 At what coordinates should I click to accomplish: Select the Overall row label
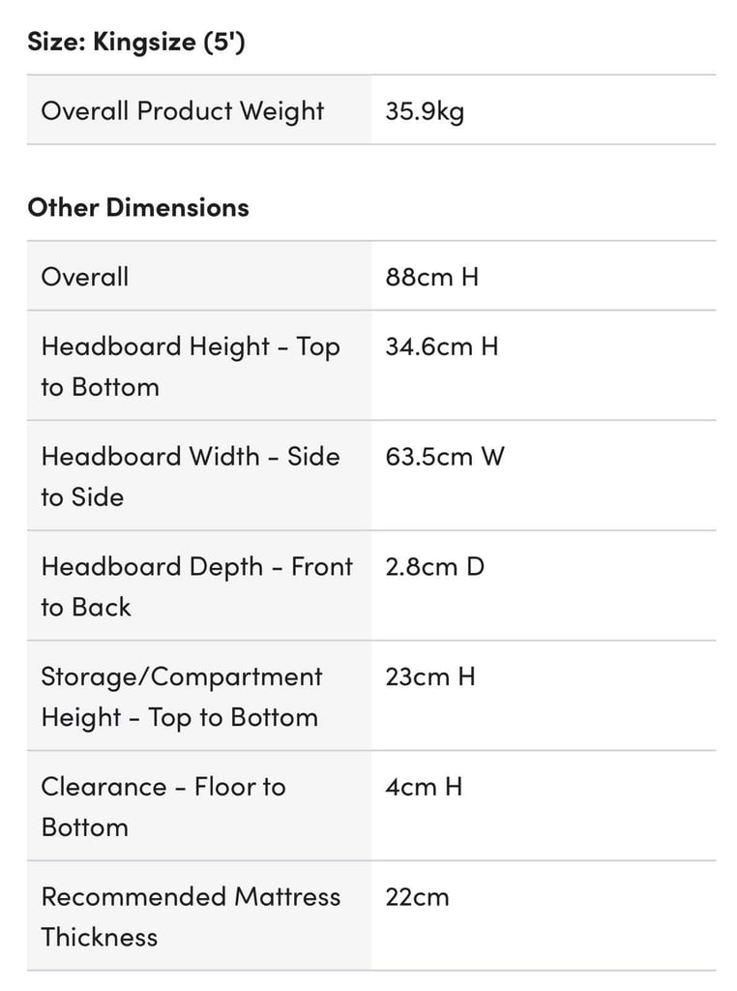coord(85,277)
